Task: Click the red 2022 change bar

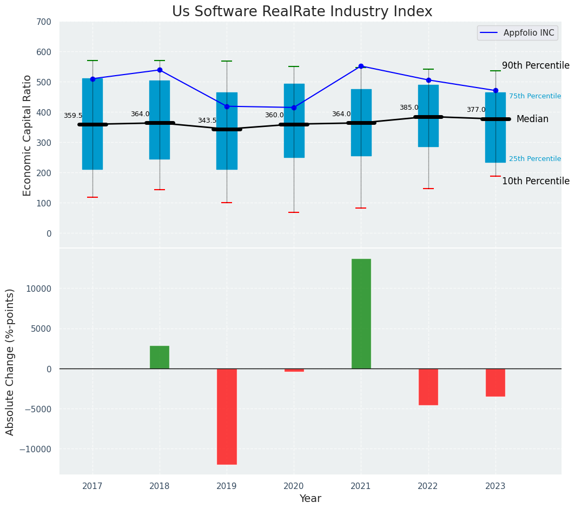Action: tap(428, 386)
